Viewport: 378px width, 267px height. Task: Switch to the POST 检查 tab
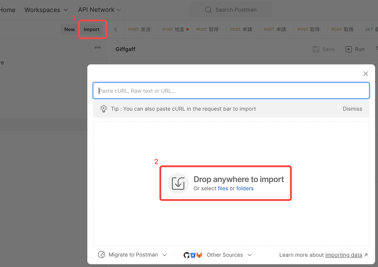(x=175, y=29)
